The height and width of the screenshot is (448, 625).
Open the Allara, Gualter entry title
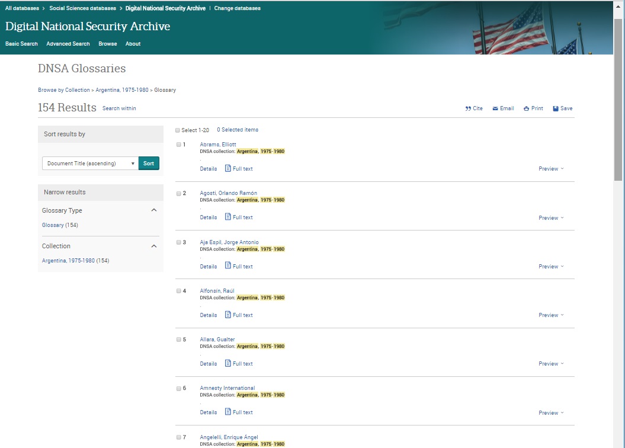pos(217,339)
